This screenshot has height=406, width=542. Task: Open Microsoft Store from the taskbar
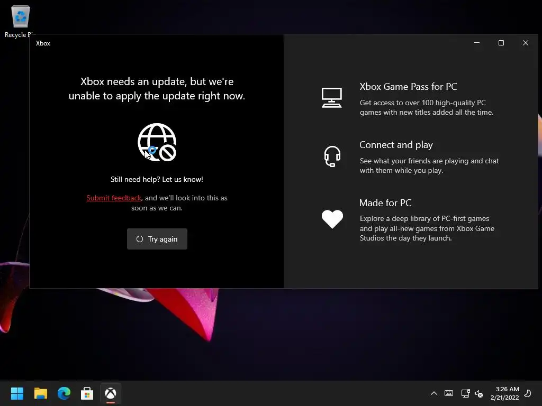coord(87,393)
